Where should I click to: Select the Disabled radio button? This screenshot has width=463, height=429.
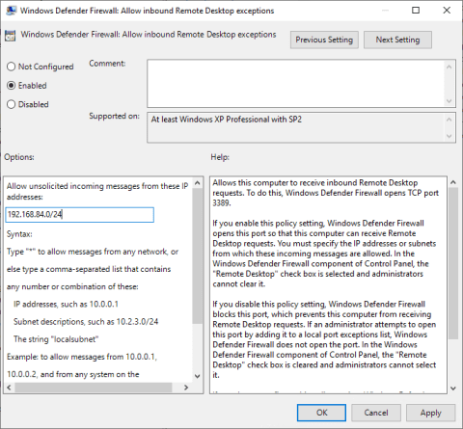tap(28, 104)
